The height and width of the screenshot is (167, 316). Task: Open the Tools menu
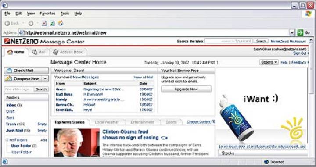(x=65, y=14)
